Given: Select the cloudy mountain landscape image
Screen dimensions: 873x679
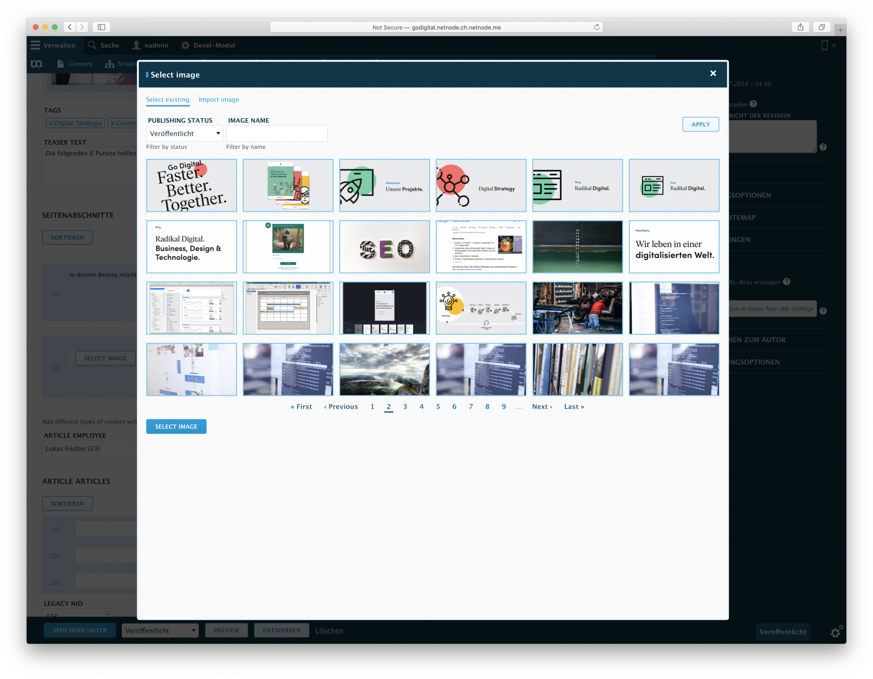Looking at the screenshot, I should [x=384, y=370].
